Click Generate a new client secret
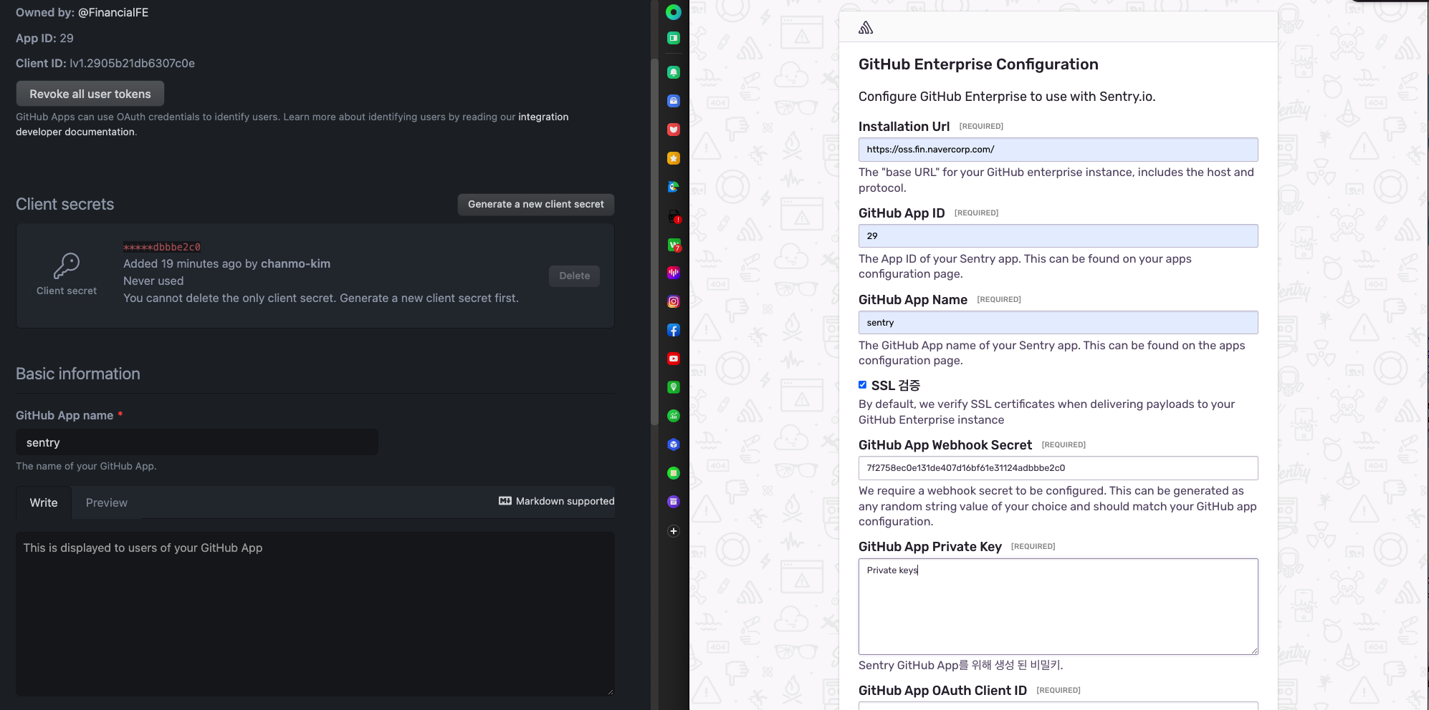 point(535,204)
